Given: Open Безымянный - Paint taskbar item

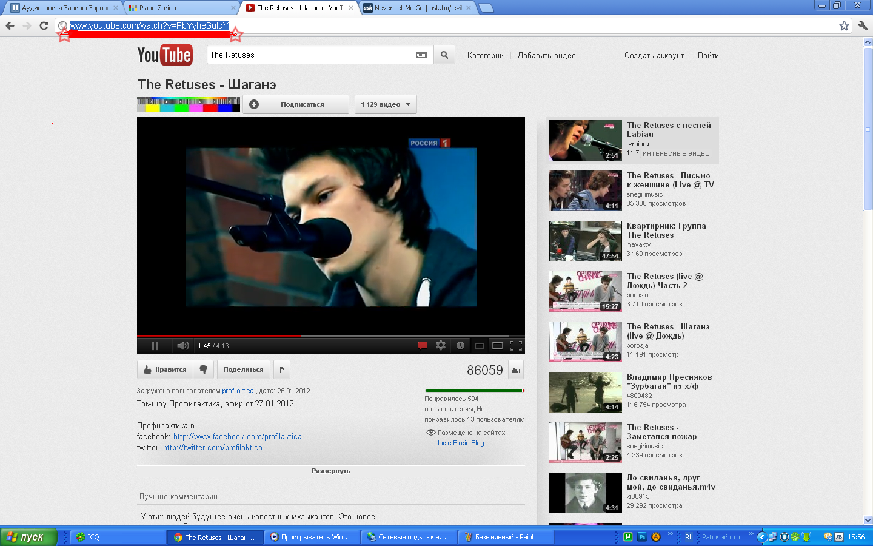Looking at the screenshot, I should coord(506,537).
